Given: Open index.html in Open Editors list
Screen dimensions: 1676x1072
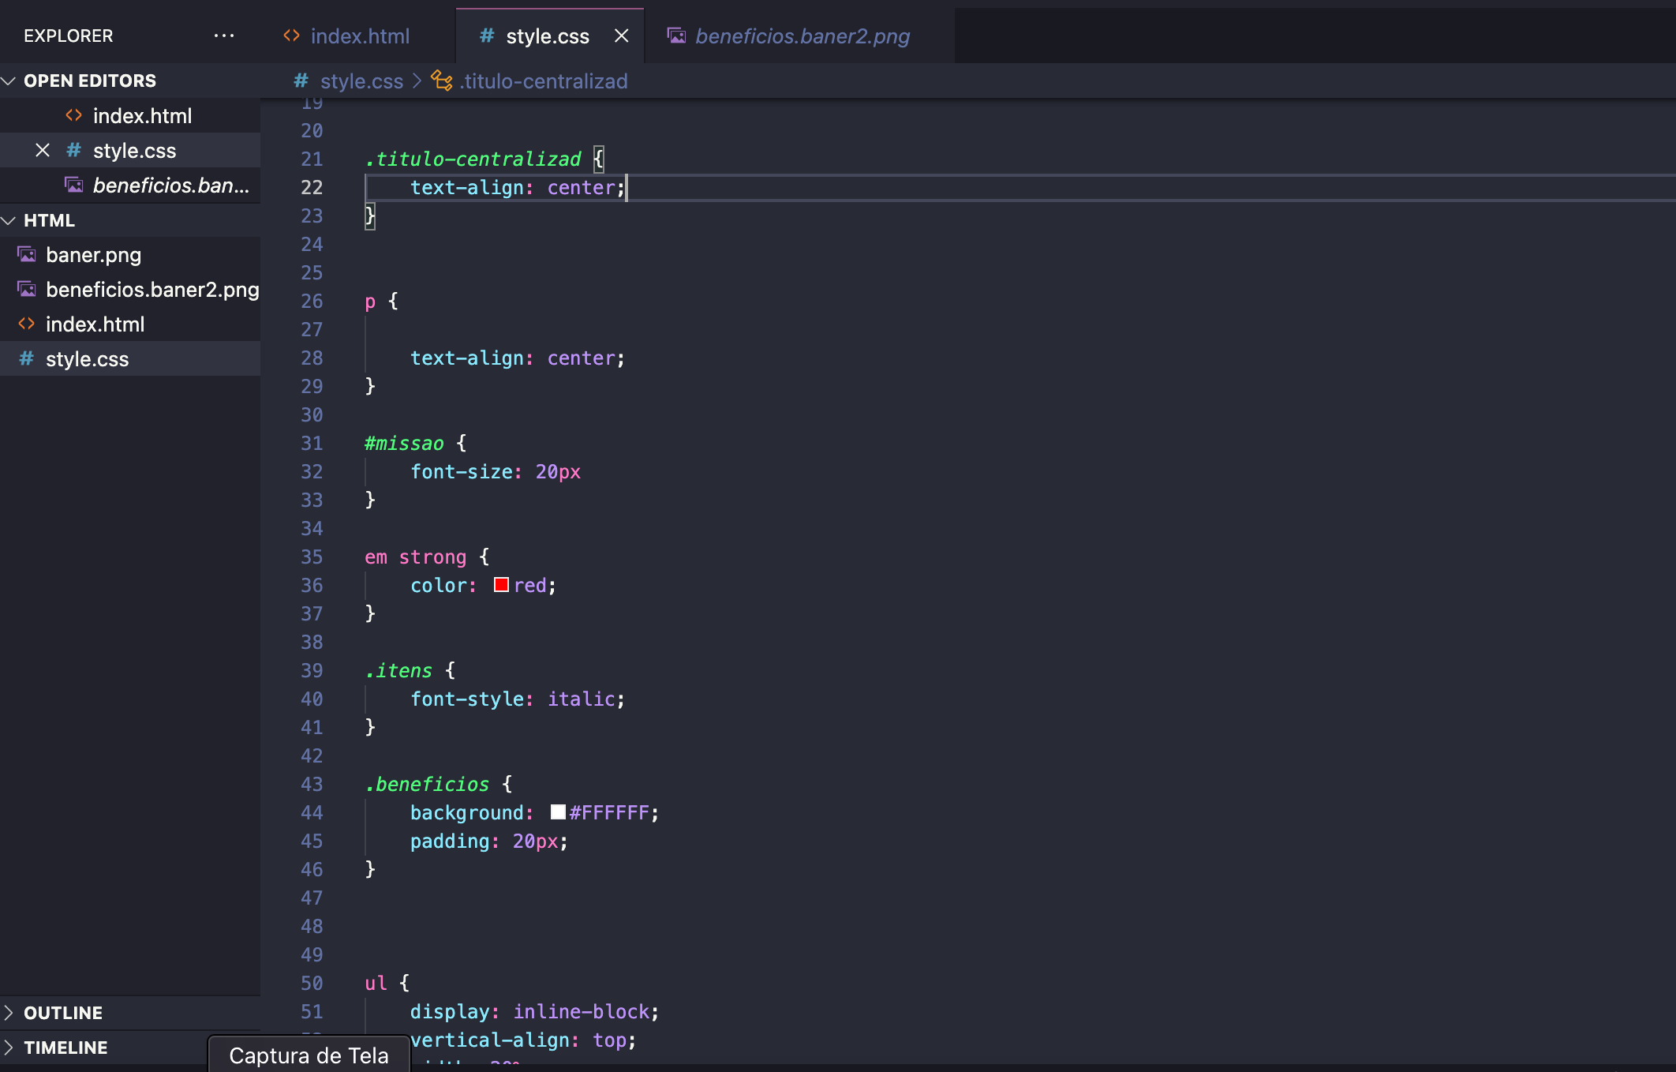Looking at the screenshot, I should pos(130,115).
